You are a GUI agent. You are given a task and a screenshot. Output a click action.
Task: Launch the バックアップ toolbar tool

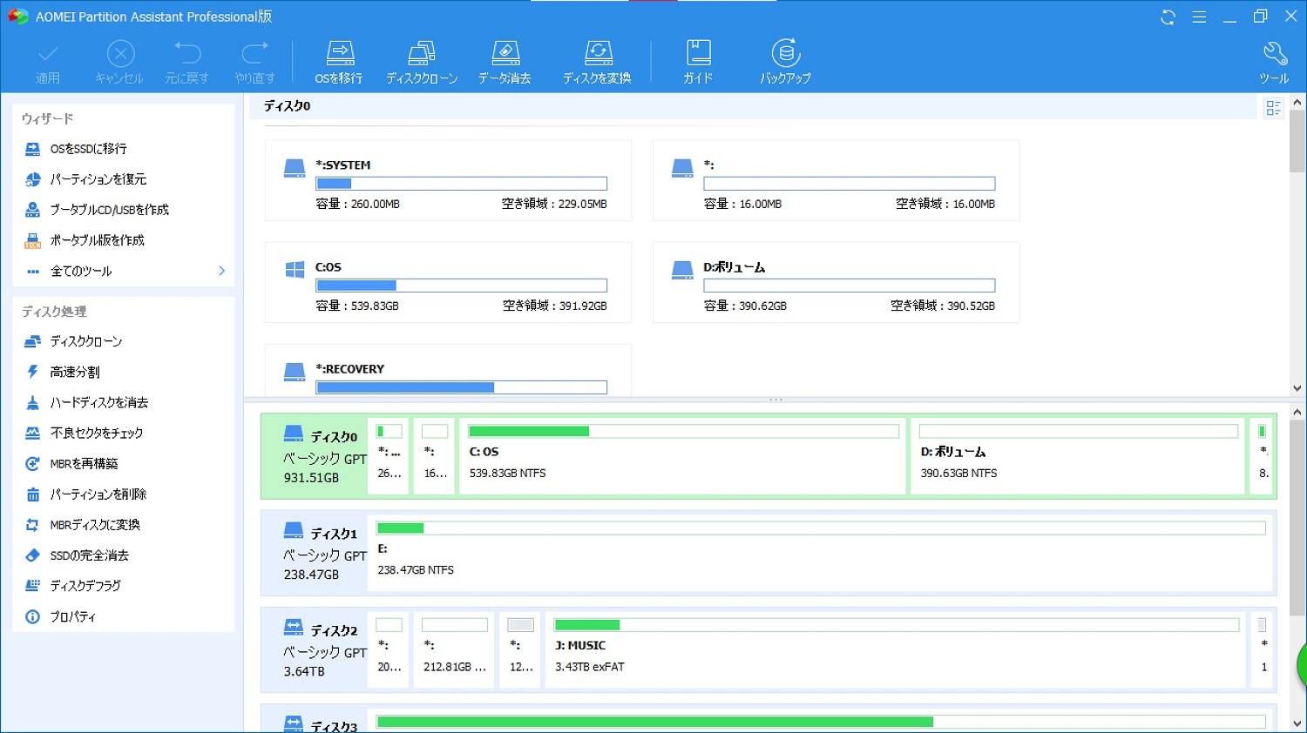click(x=785, y=62)
